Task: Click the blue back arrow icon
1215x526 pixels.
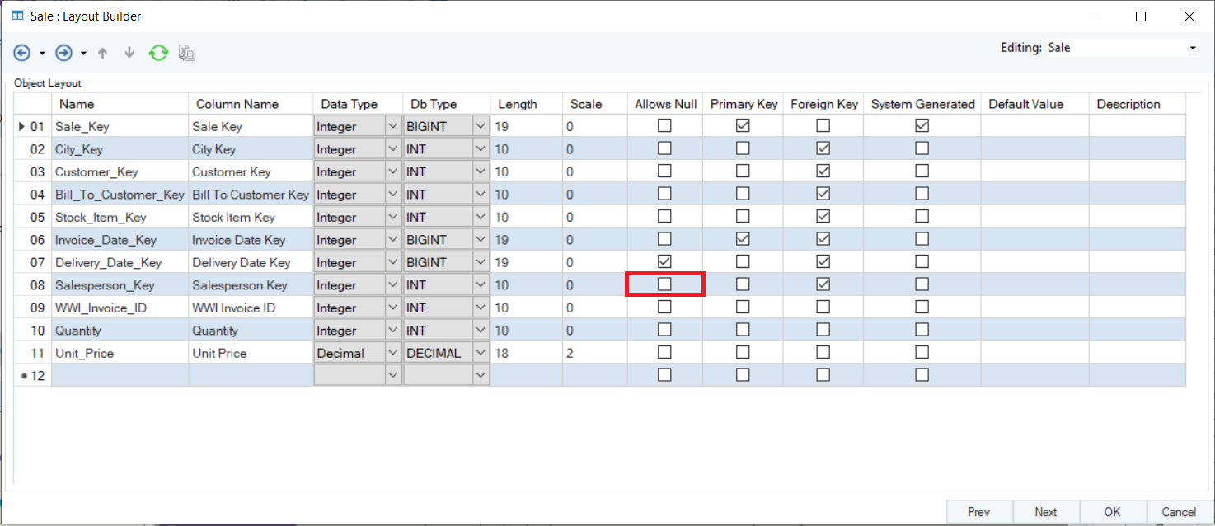Action: click(22, 53)
